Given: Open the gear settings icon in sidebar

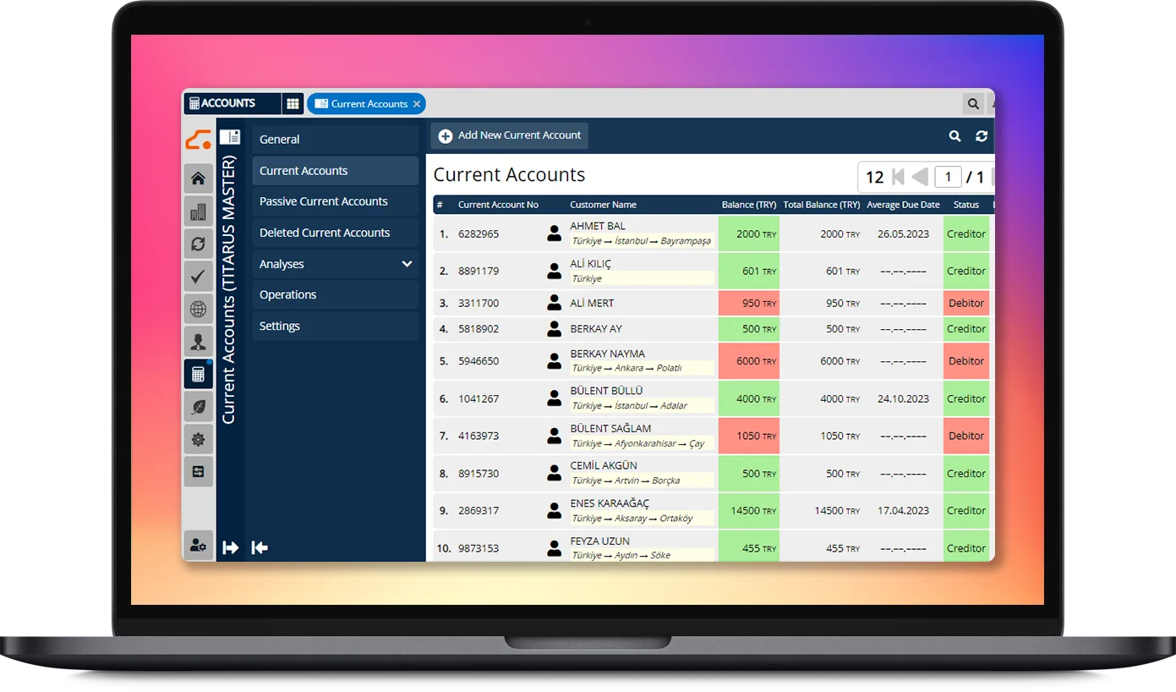Looking at the screenshot, I should pos(198,439).
